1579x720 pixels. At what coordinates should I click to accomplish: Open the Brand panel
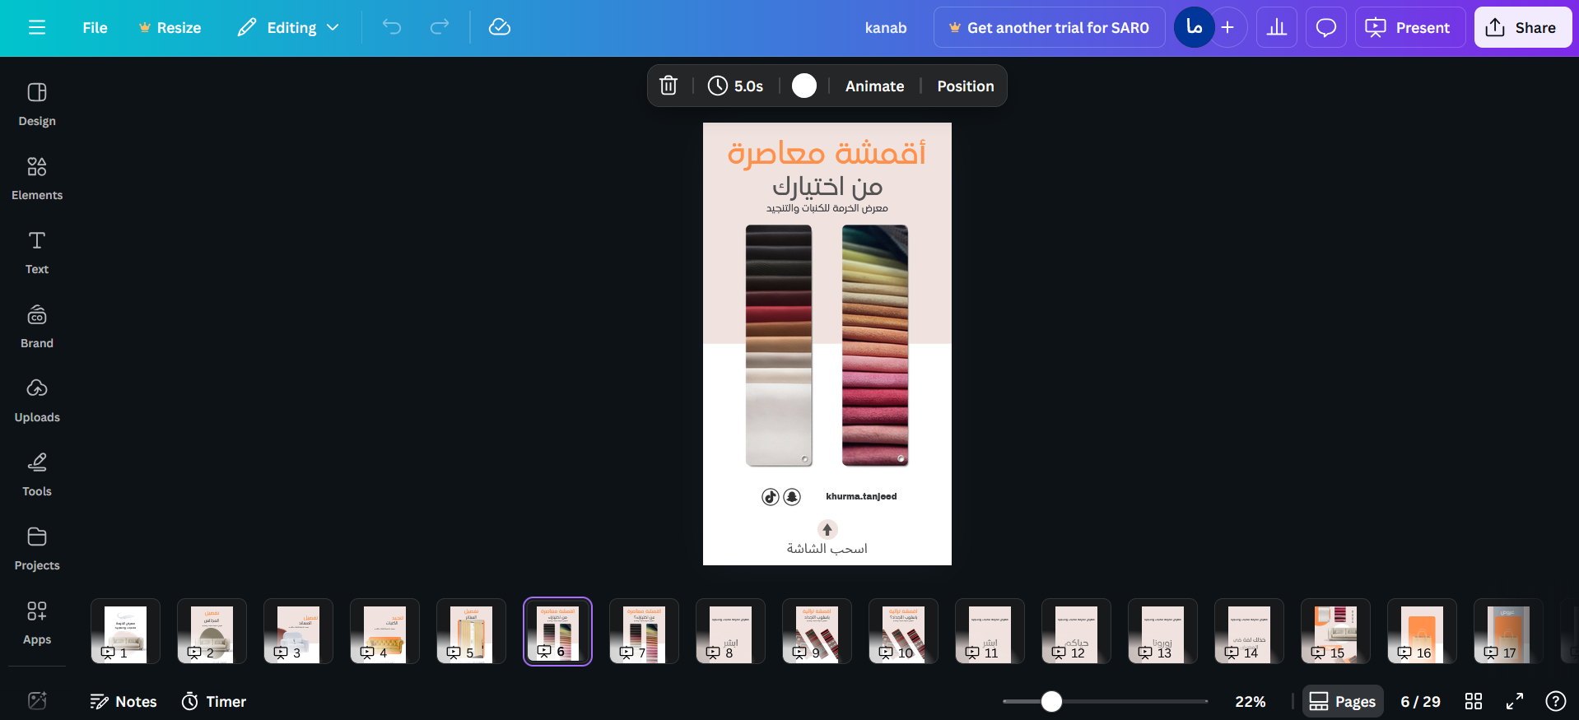37,326
